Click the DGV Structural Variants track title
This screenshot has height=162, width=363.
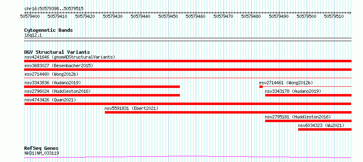pyautogui.click(x=57, y=52)
